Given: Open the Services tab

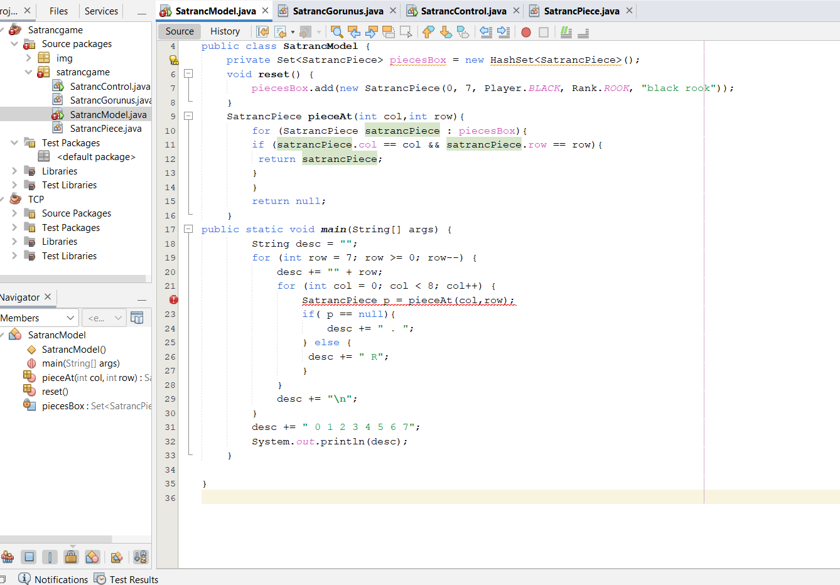Looking at the screenshot, I should [x=101, y=11].
